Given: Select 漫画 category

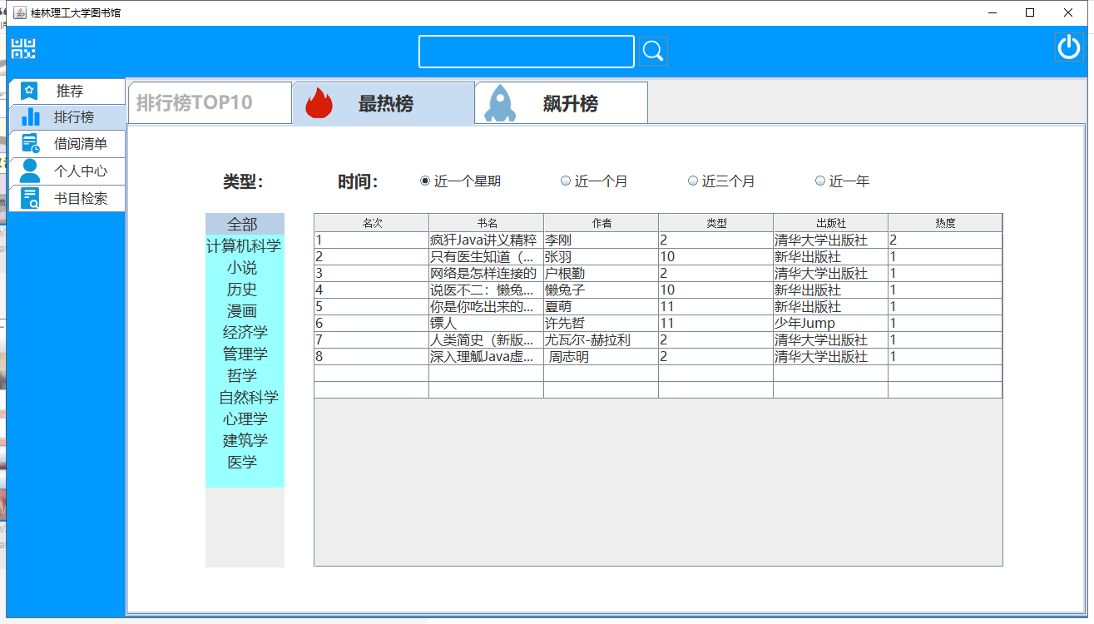Looking at the screenshot, I should pos(245,311).
